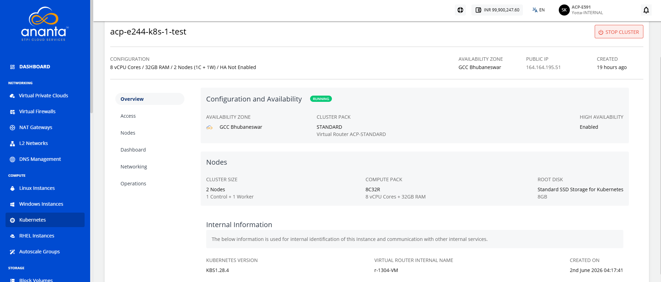Open the Operations tab
This screenshot has height=282, width=661.
click(x=133, y=184)
